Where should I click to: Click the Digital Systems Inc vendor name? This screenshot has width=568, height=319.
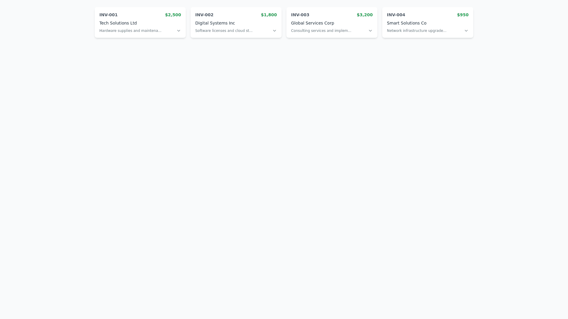tap(215, 23)
